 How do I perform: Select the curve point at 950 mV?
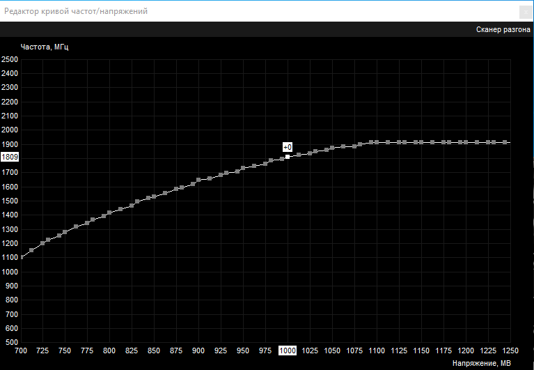(x=243, y=168)
